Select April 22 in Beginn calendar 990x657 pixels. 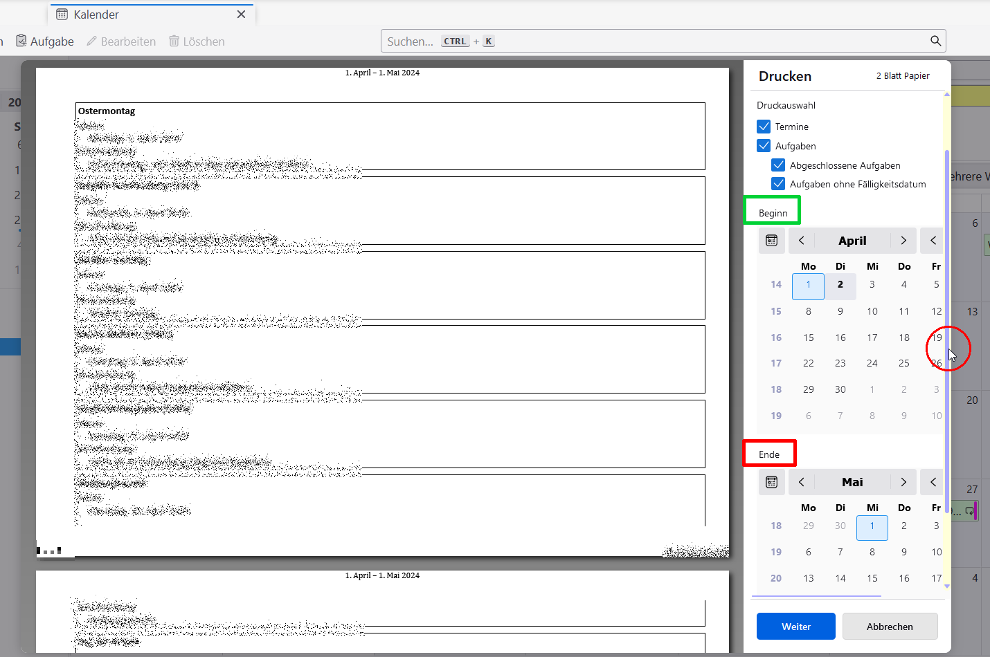(809, 363)
